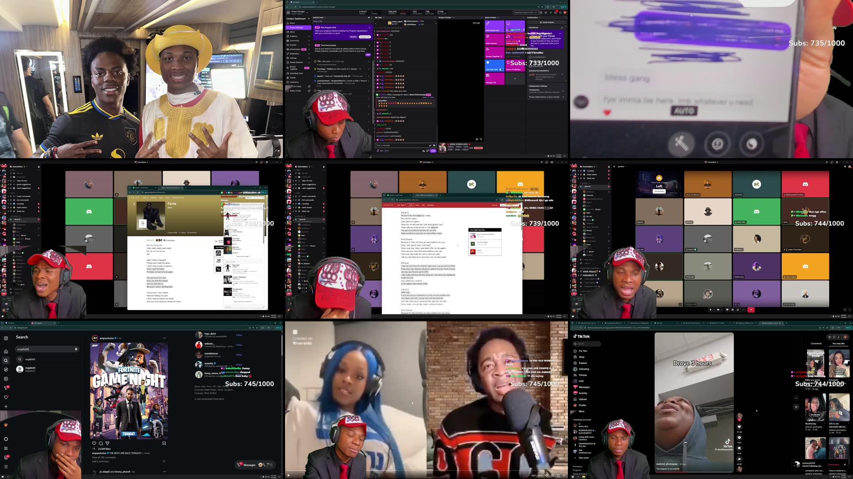Click See more under TikTok following accounts

coord(582,458)
